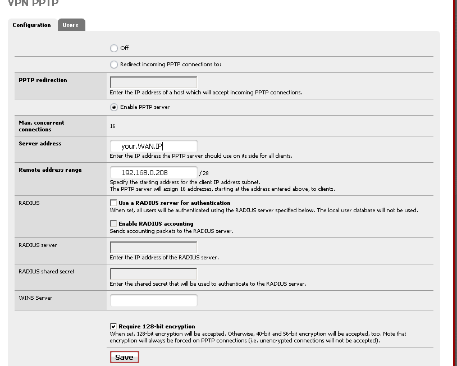Focus the WINS Server text box
457x366 pixels.
pos(153,300)
